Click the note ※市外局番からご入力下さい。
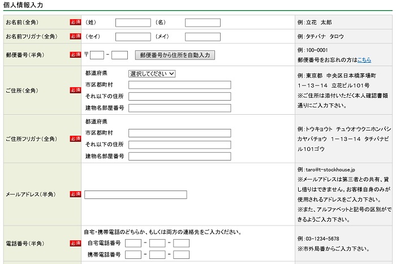Image resolution: width=396 pixels, height=264 pixels. tap(334, 249)
